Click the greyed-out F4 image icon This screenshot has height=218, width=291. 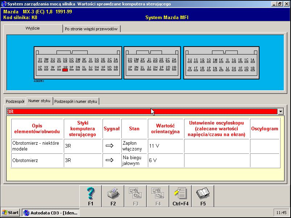pos(158,196)
